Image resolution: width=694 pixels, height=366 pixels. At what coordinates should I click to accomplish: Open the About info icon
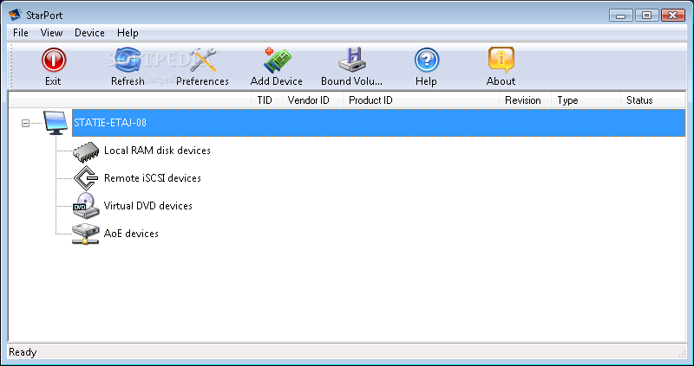[x=501, y=60]
